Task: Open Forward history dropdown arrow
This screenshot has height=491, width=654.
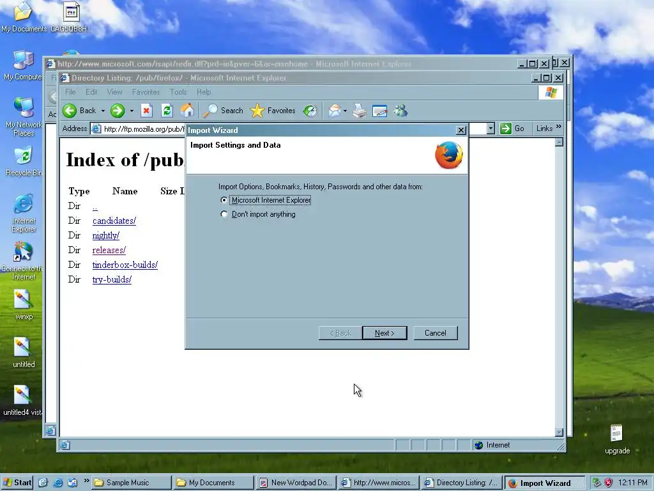Action: pos(132,111)
